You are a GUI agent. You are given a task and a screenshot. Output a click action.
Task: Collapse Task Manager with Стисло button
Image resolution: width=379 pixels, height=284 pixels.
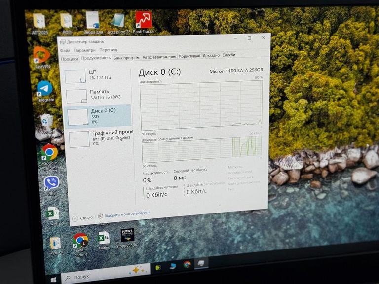(83, 218)
